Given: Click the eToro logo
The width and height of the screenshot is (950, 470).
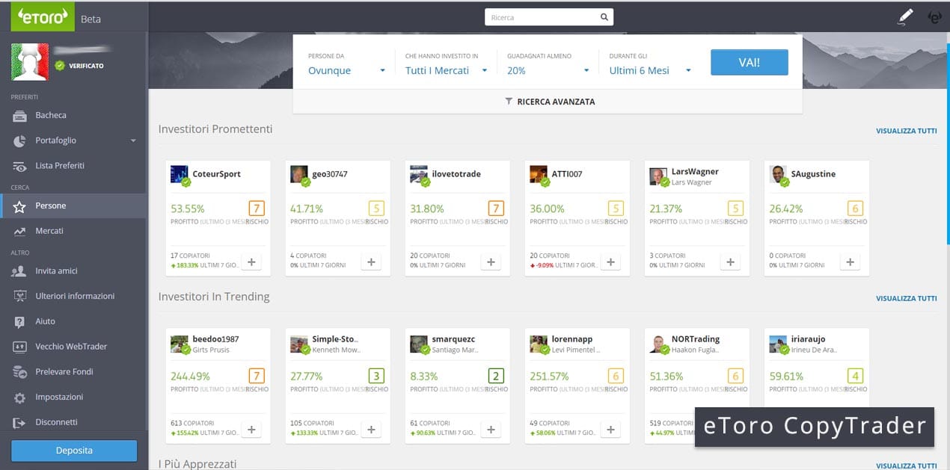Looking at the screenshot, I should [x=43, y=16].
